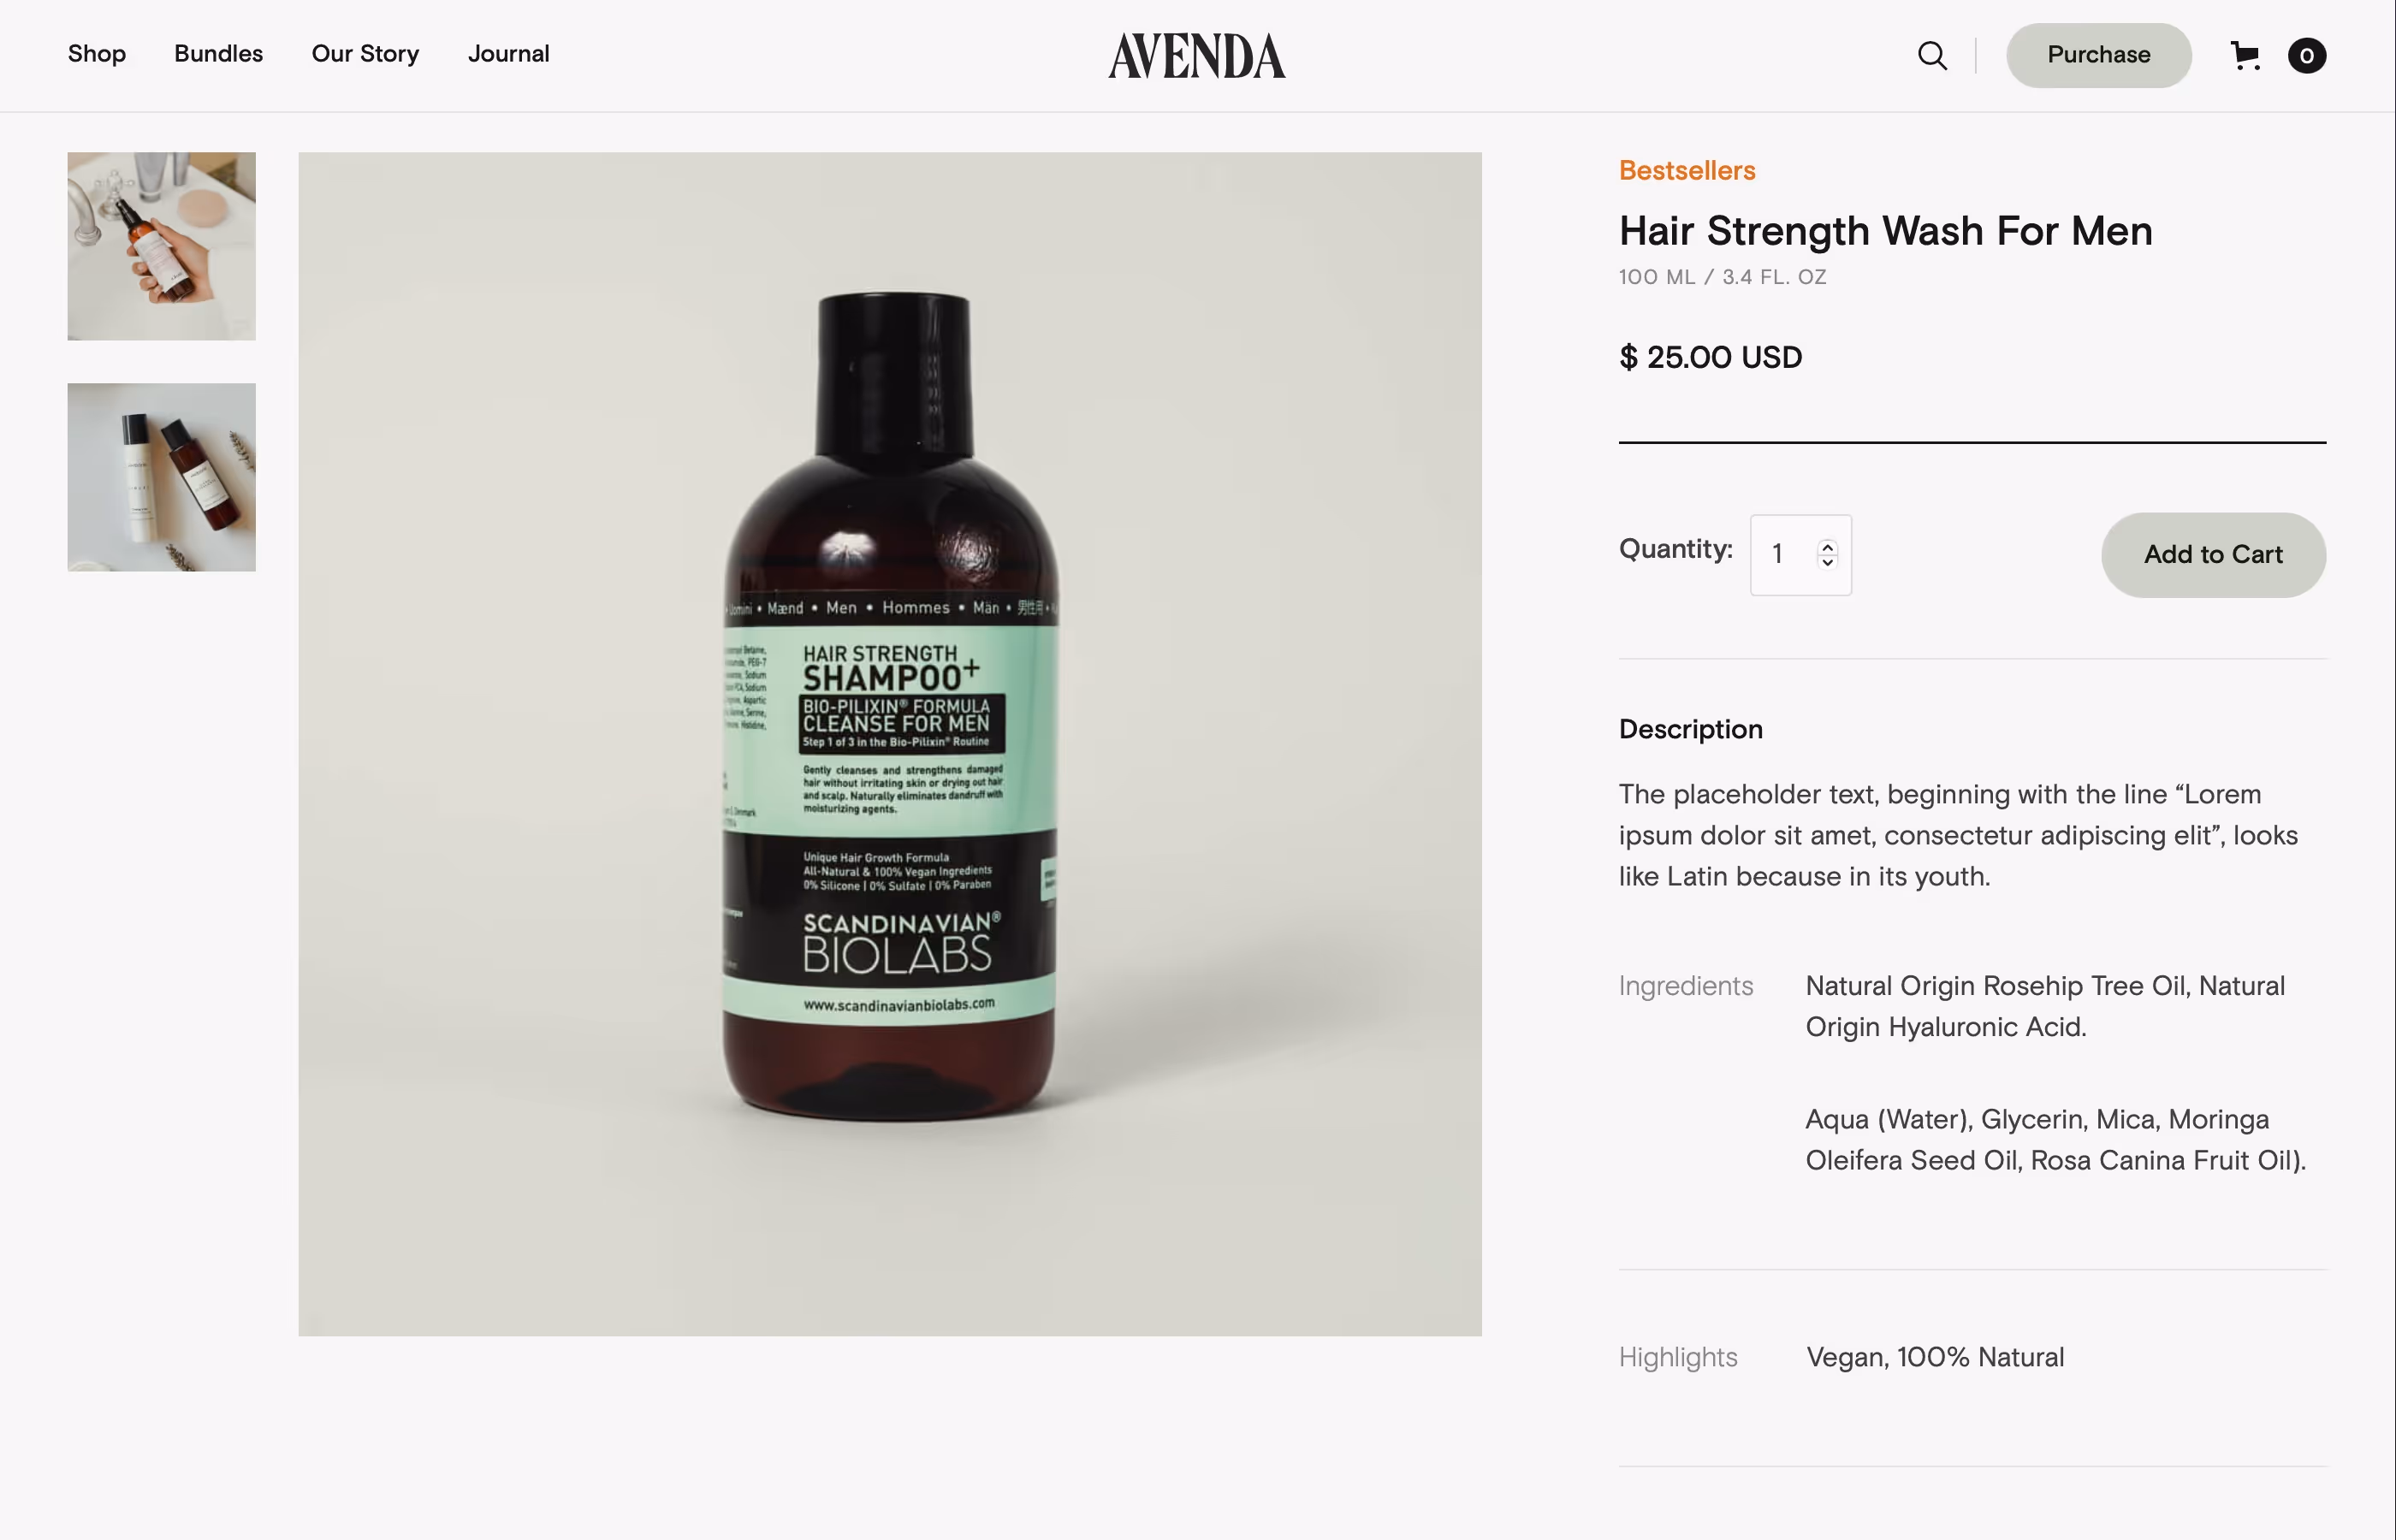Navigate to Our Story page
2396x1540 pixels.
[365, 54]
